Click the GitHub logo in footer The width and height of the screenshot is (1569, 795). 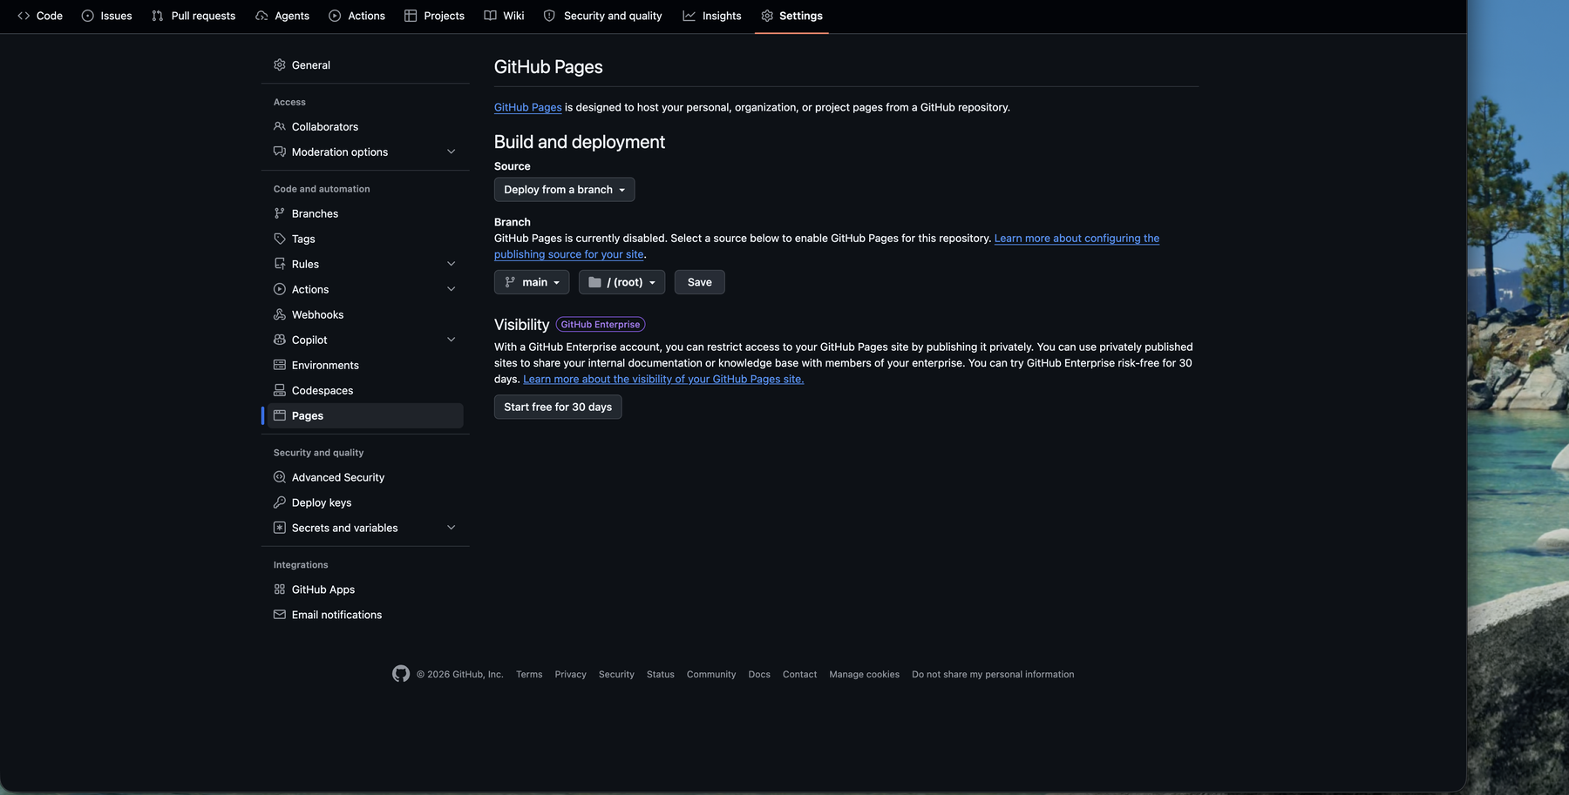401,674
